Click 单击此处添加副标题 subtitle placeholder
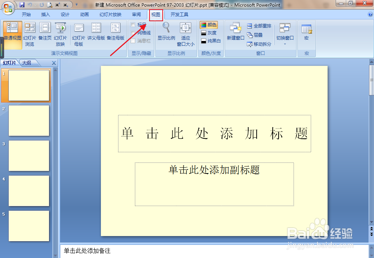This screenshot has height=258, width=374. pyautogui.click(x=215, y=184)
